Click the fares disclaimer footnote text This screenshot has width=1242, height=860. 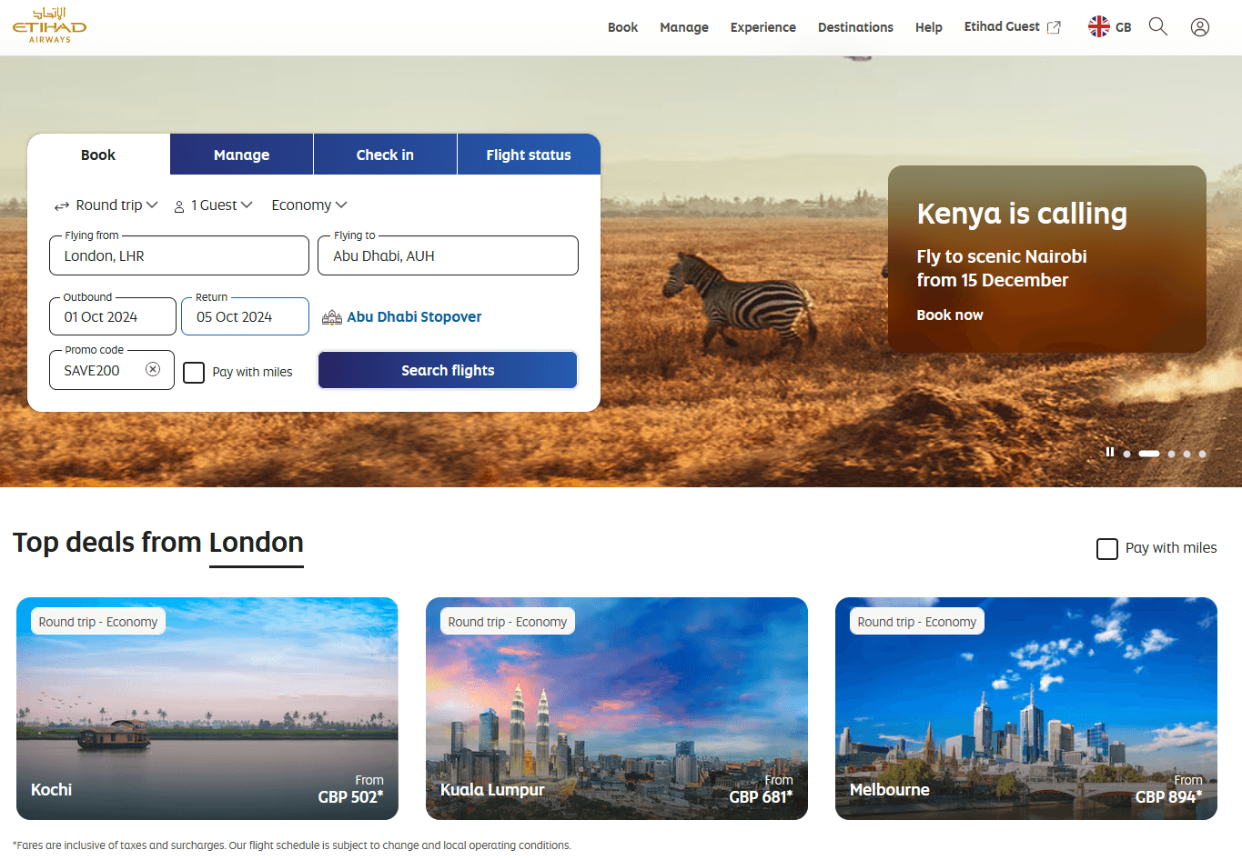click(292, 845)
